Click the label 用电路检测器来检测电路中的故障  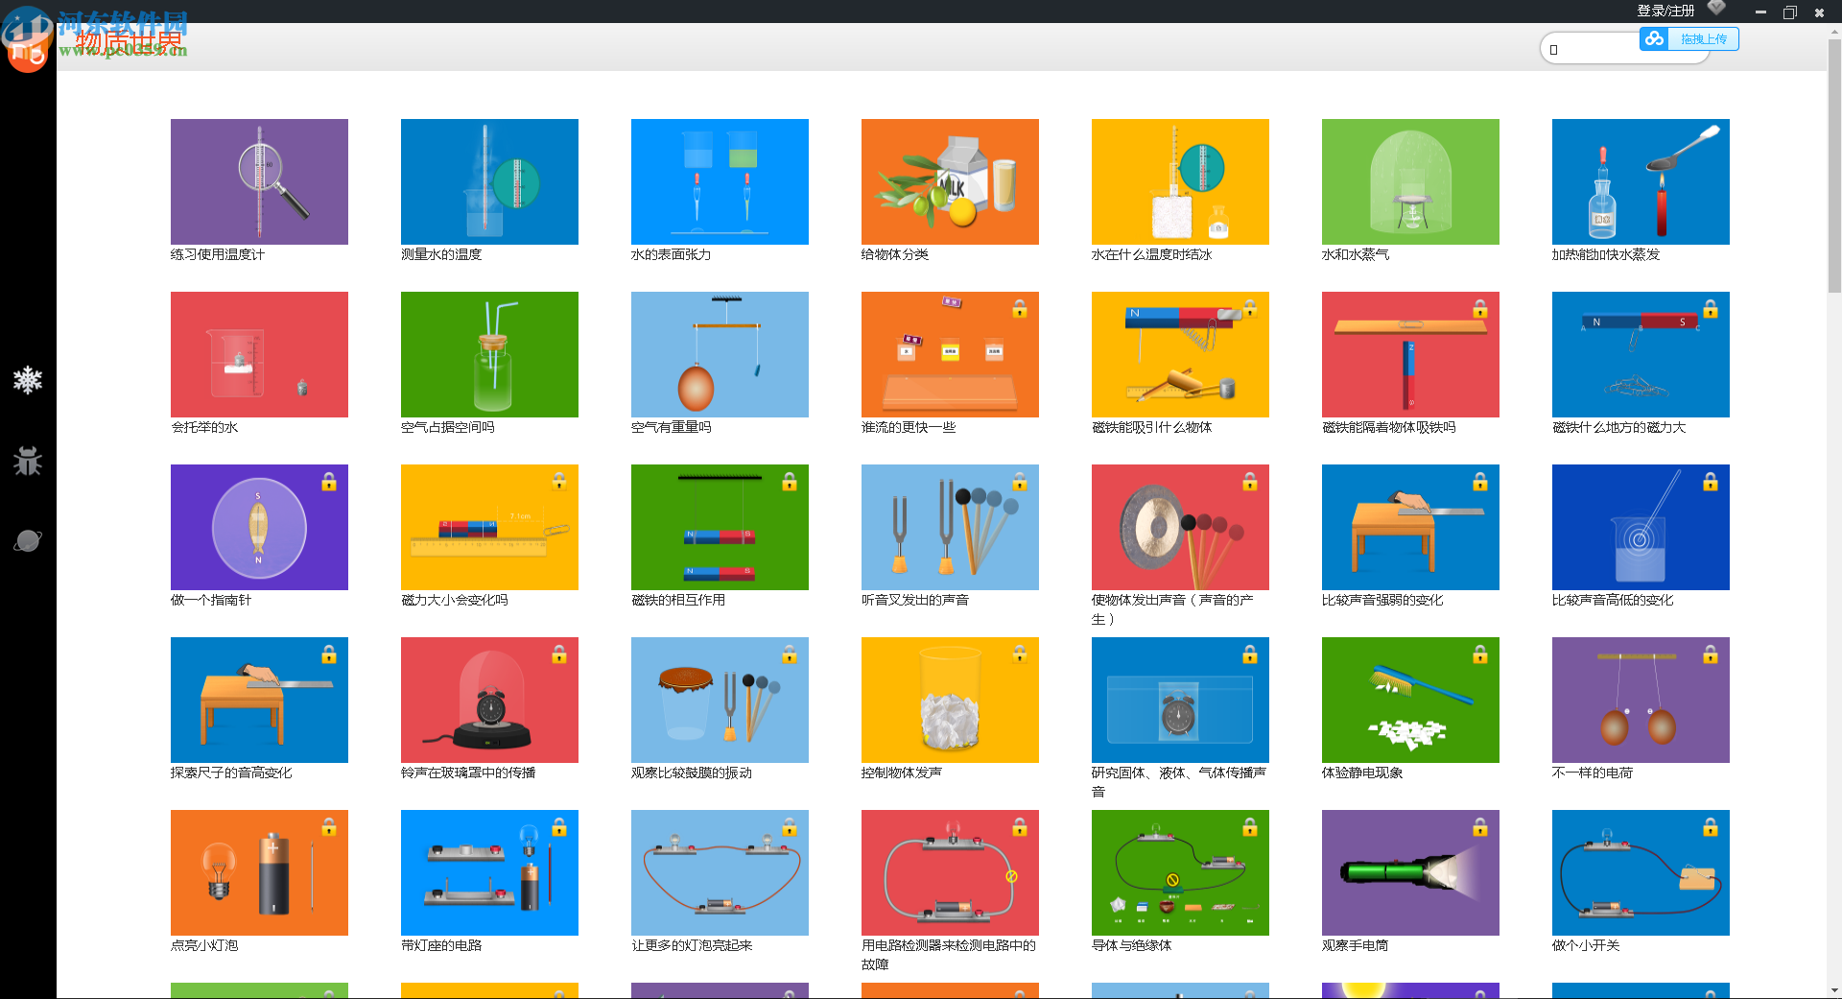(x=949, y=955)
